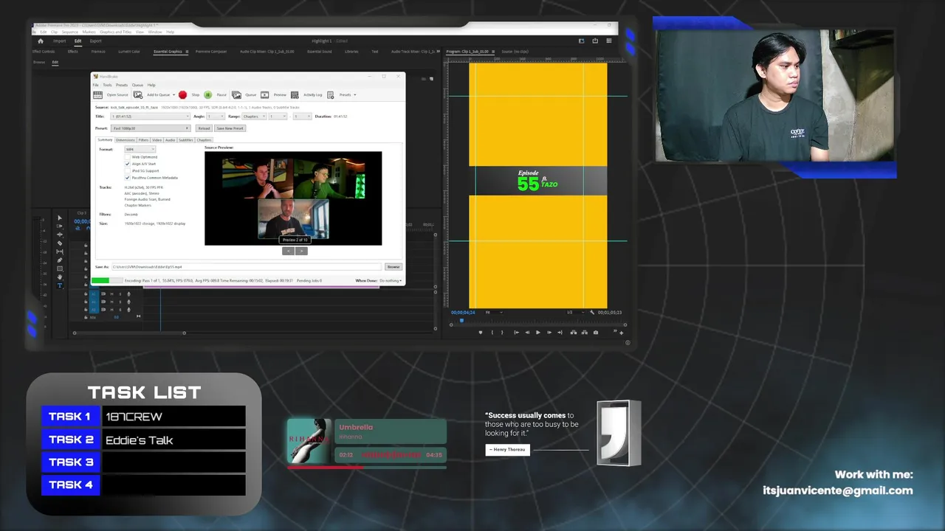Pause encoding with the green Pause icon
The height and width of the screenshot is (531, 945).
coord(207,94)
